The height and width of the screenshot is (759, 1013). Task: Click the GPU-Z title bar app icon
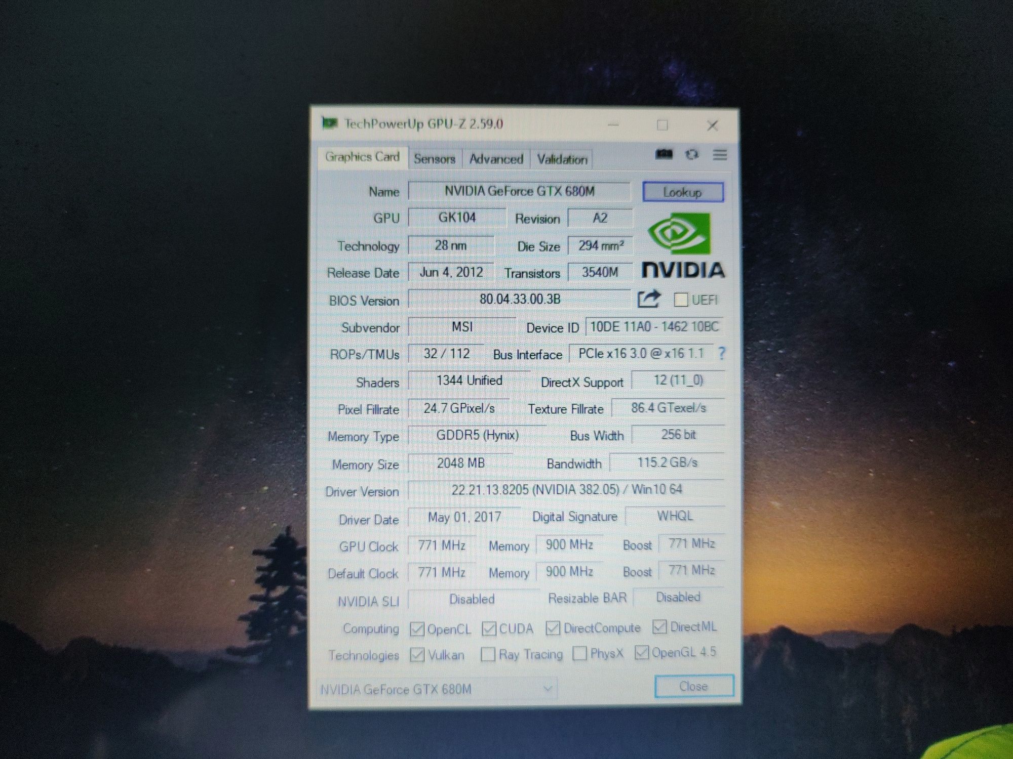click(x=330, y=122)
